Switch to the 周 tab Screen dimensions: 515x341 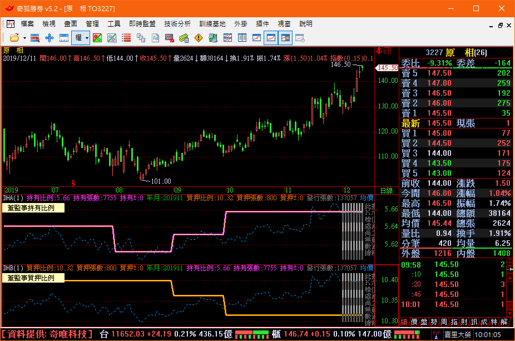pyautogui.click(x=444, y=322)
